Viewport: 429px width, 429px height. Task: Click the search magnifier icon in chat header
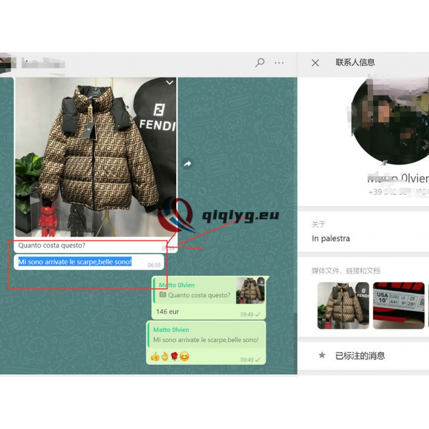tap(260, 63)
